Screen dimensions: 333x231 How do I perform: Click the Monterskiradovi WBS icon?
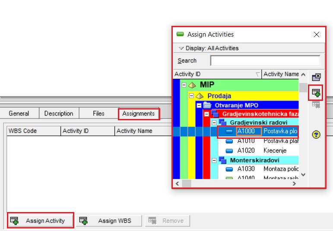(x=222, y=160)
